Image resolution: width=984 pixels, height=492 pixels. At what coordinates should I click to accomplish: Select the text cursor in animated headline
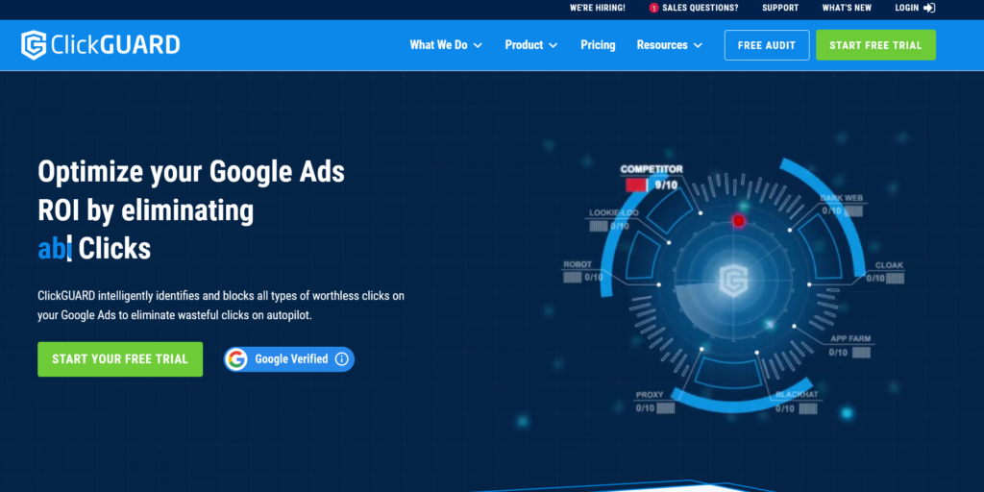click(69, 250)
